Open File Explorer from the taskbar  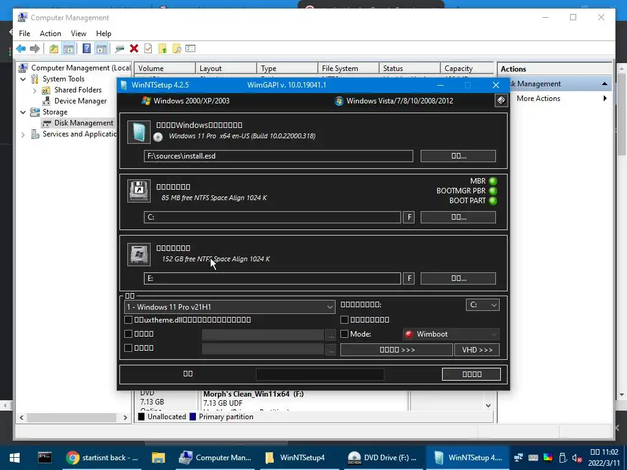(x=159, y=458)
